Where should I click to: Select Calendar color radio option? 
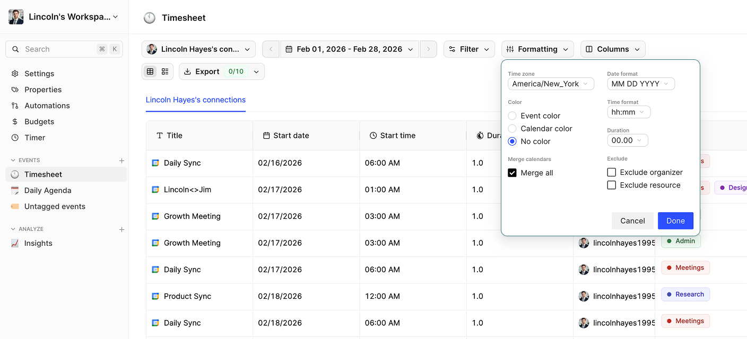tap(512, 128)
